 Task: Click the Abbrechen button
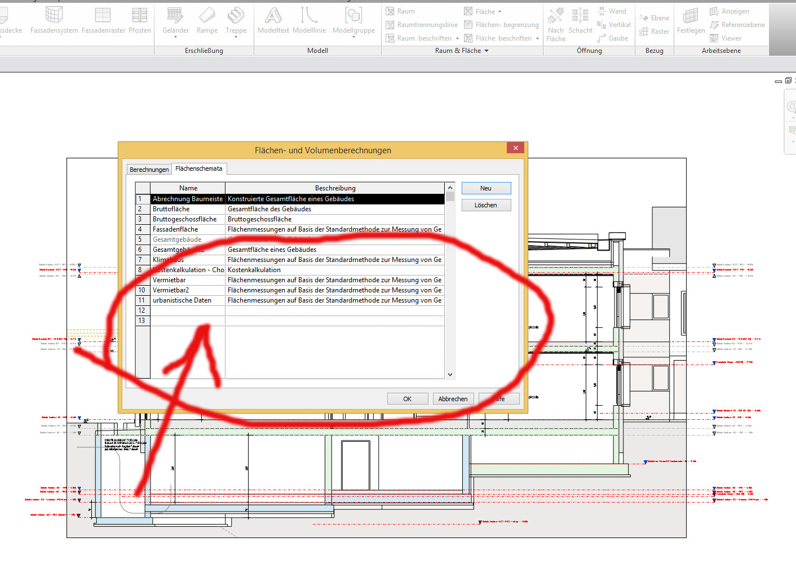(453, 399)
